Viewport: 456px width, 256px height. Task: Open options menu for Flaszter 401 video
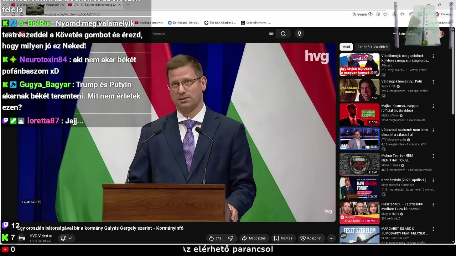[433, 205]
